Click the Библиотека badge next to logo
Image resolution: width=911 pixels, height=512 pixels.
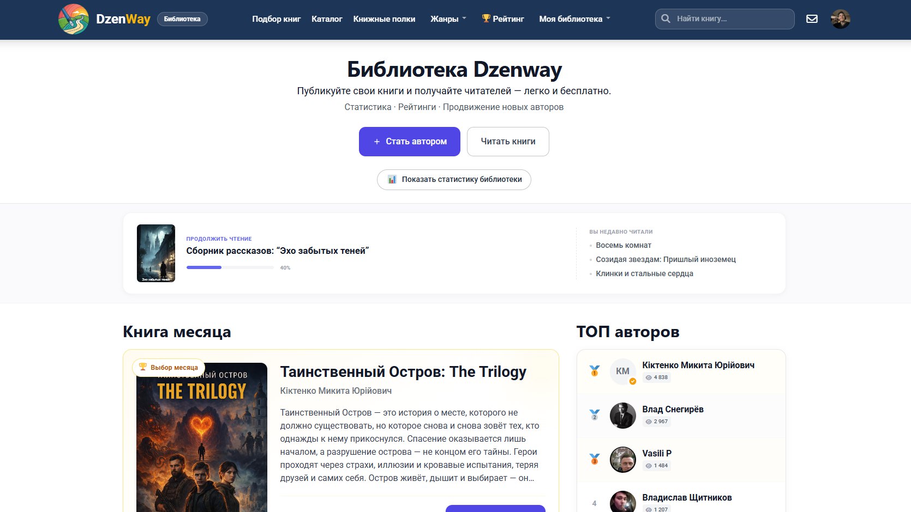click(182, 19)
